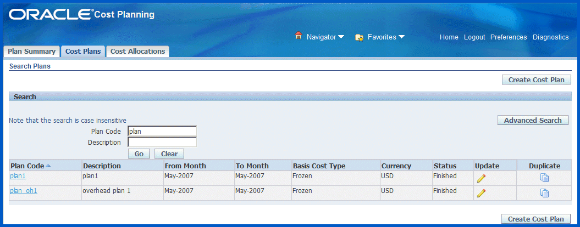Screen dimensions: 580x227
Task: Duplicate the plan_oh1 row using its copy icon
Action: click(544, 193)
